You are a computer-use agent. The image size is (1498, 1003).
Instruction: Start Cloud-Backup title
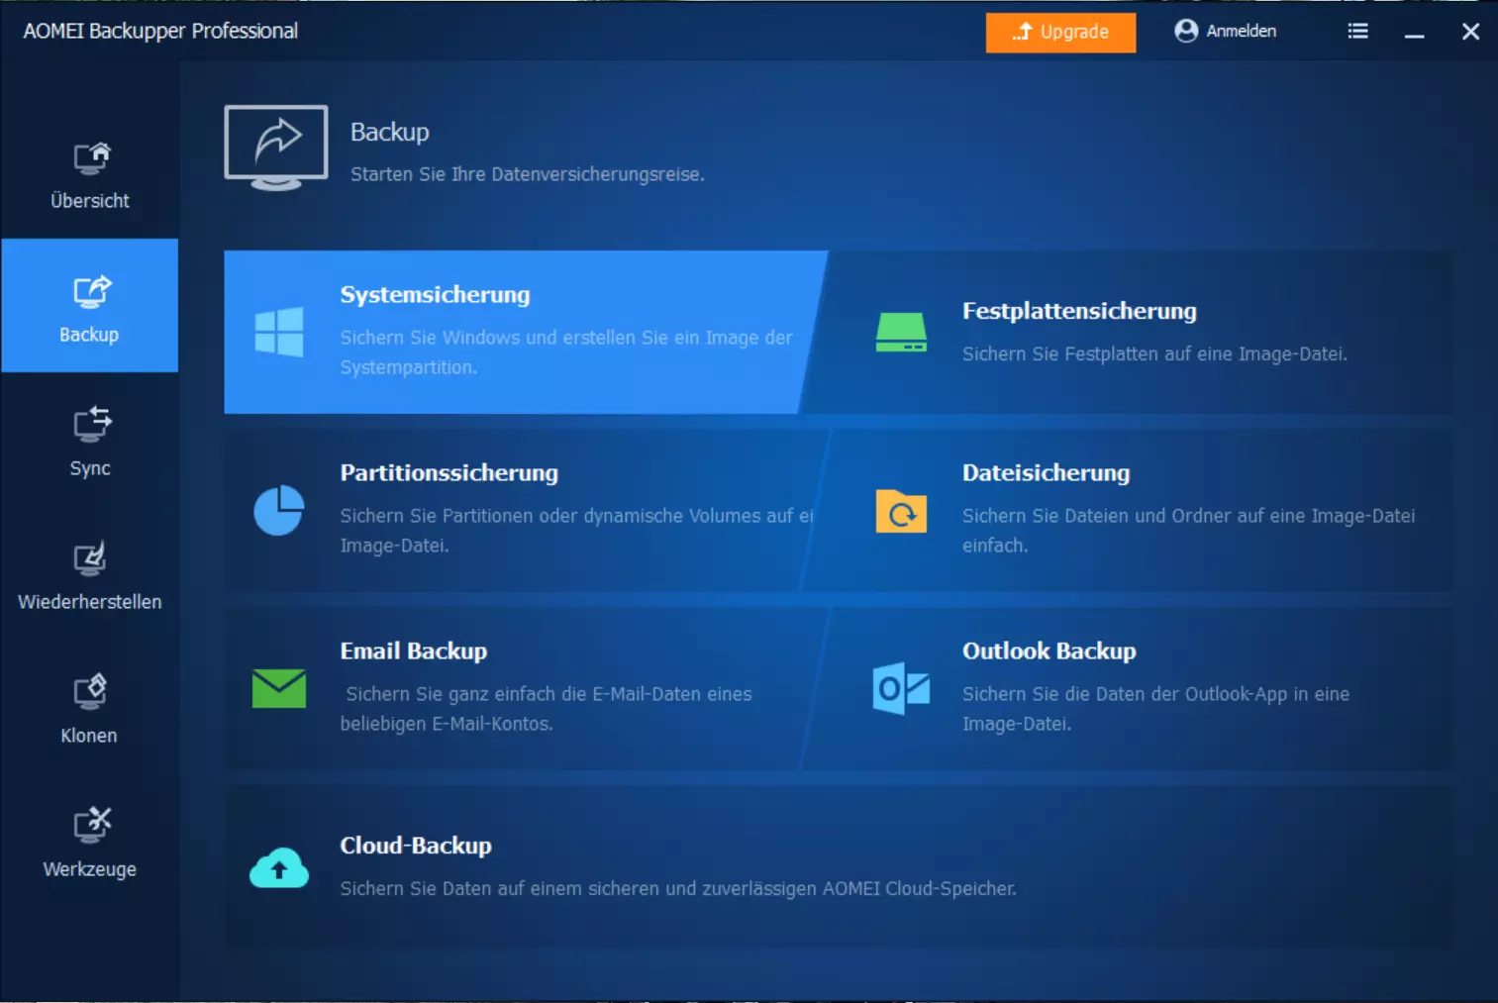coord(415,846)
